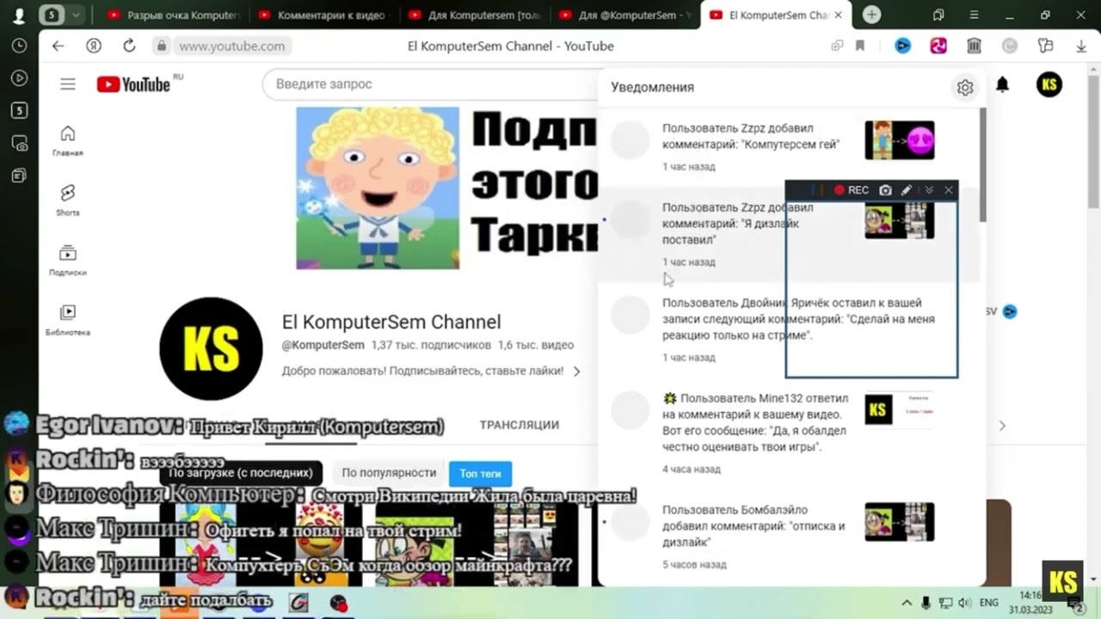Click the notifications panel scrollbar
Screen dimensions: 1101x619
coord(982,163)
